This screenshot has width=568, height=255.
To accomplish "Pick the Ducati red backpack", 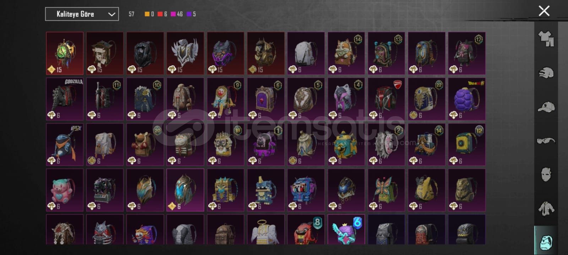I will [386, 99].
